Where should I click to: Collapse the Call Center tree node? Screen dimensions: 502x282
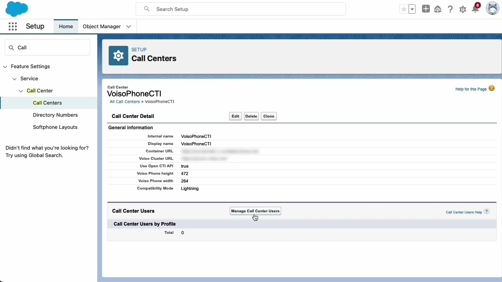pos(21,91)
